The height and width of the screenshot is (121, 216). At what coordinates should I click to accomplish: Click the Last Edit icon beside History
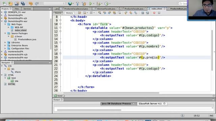click(80, 13)
